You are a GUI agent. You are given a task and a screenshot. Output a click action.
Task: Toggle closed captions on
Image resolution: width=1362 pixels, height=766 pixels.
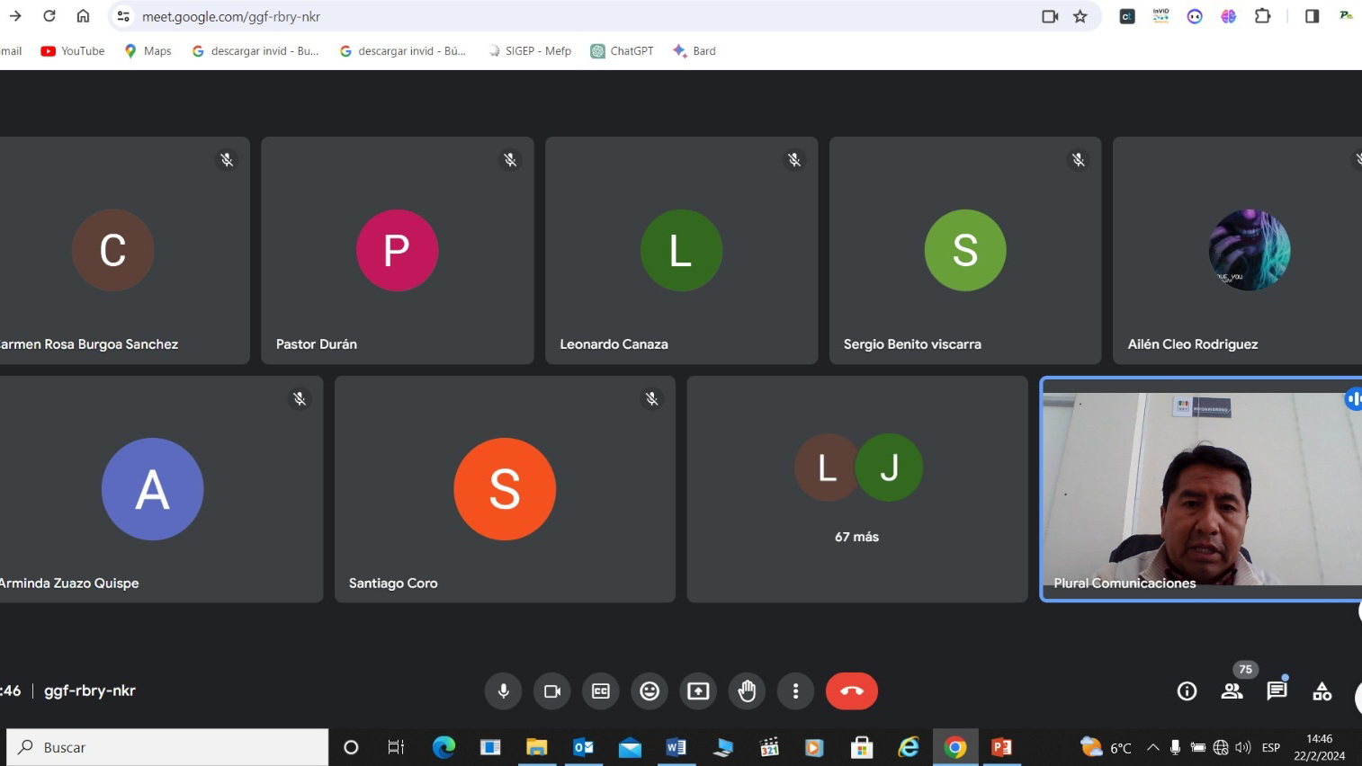(601, 691)
